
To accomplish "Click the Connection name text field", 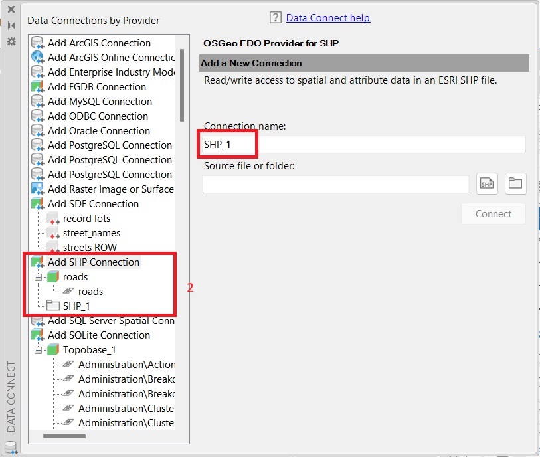I will tap(364, 145).
